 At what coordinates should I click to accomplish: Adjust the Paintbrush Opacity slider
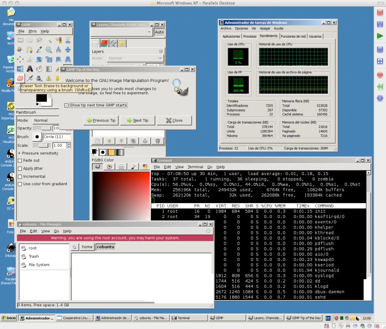pyautogui.click(x=42, y=128)
